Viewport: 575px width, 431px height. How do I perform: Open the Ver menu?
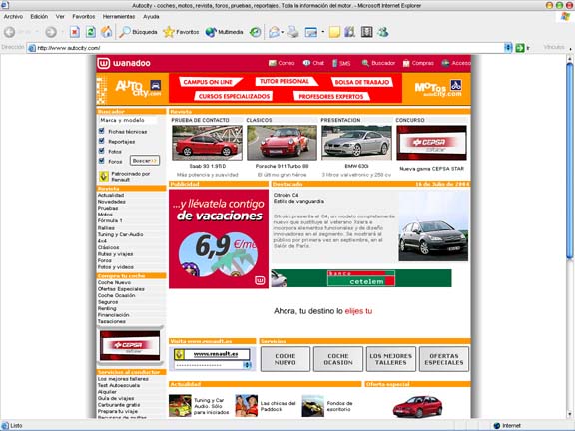click(60, 17)
